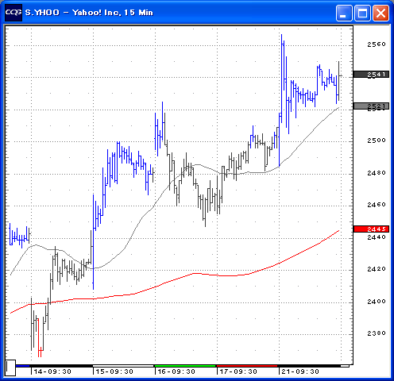The image size is (394, 381).
Task: Select the red 2445 price label
Action: 371,229
